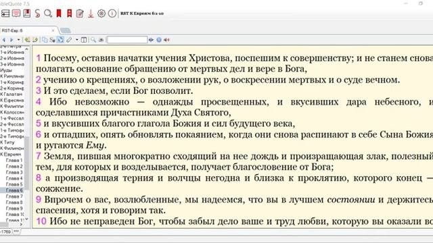Image resolution: width=433 pixels, height=243 pixels.
Task: Open Глава 2 of К Евреям
Action: pos(14,167)
